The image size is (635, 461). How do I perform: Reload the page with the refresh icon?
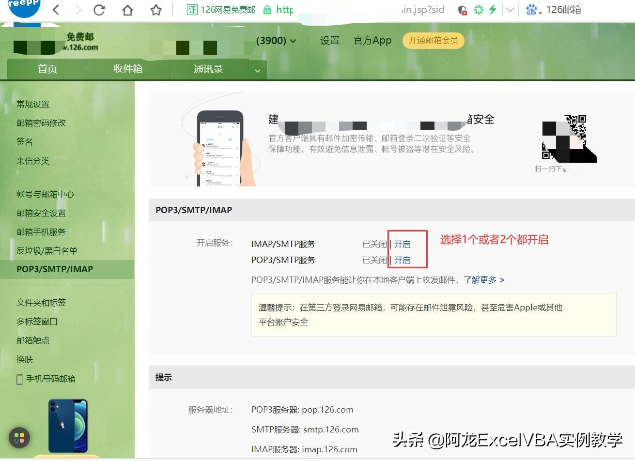click(x=99, y=9)
